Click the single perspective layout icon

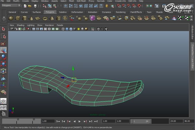[4, 101]
